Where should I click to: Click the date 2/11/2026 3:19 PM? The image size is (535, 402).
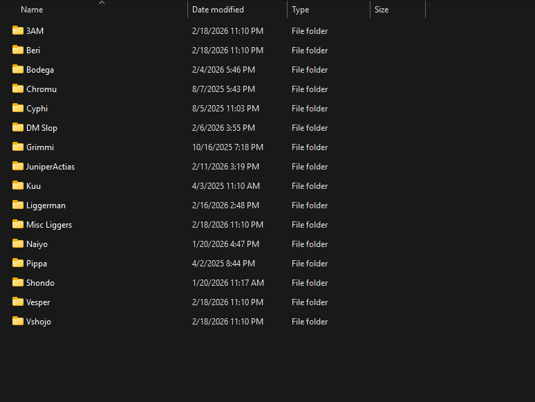pyautogui.click(x=225, y=167)
